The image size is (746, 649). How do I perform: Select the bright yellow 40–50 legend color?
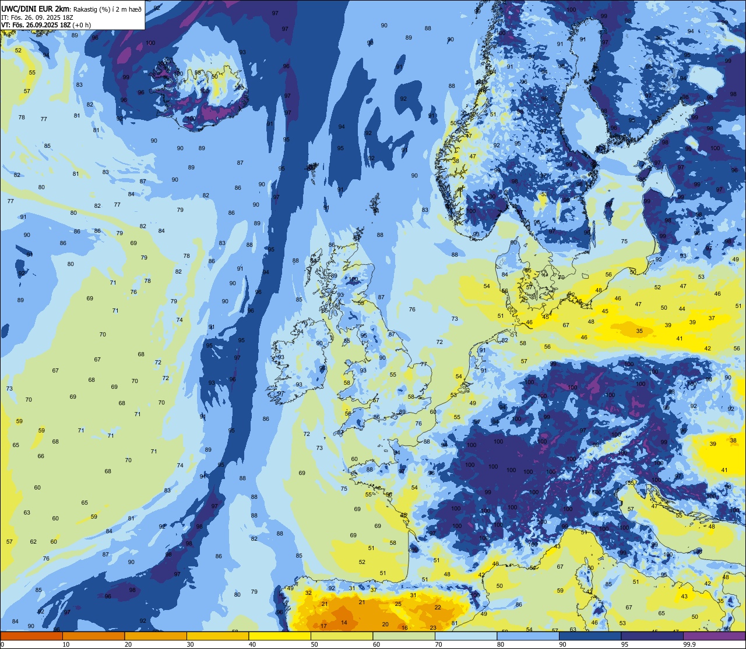click(280, 636)
